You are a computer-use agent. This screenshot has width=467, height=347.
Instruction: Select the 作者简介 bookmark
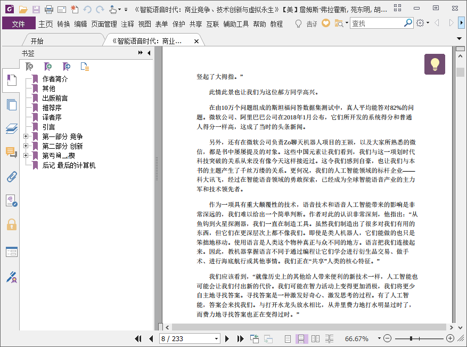click(x=55, y=79)
